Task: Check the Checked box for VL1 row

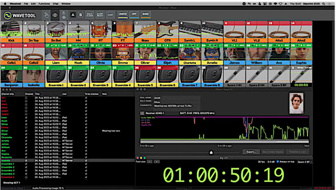Action: (x=26, y=98)
